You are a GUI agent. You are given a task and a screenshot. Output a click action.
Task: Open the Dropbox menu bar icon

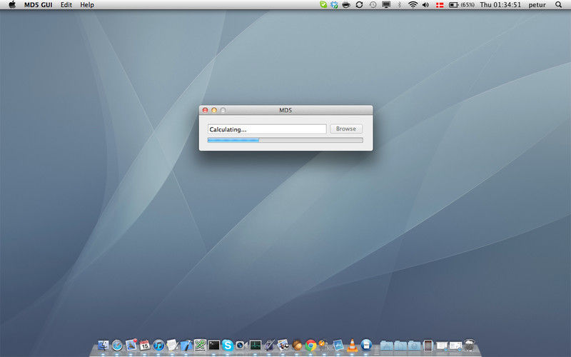click(x=334, y=5)
